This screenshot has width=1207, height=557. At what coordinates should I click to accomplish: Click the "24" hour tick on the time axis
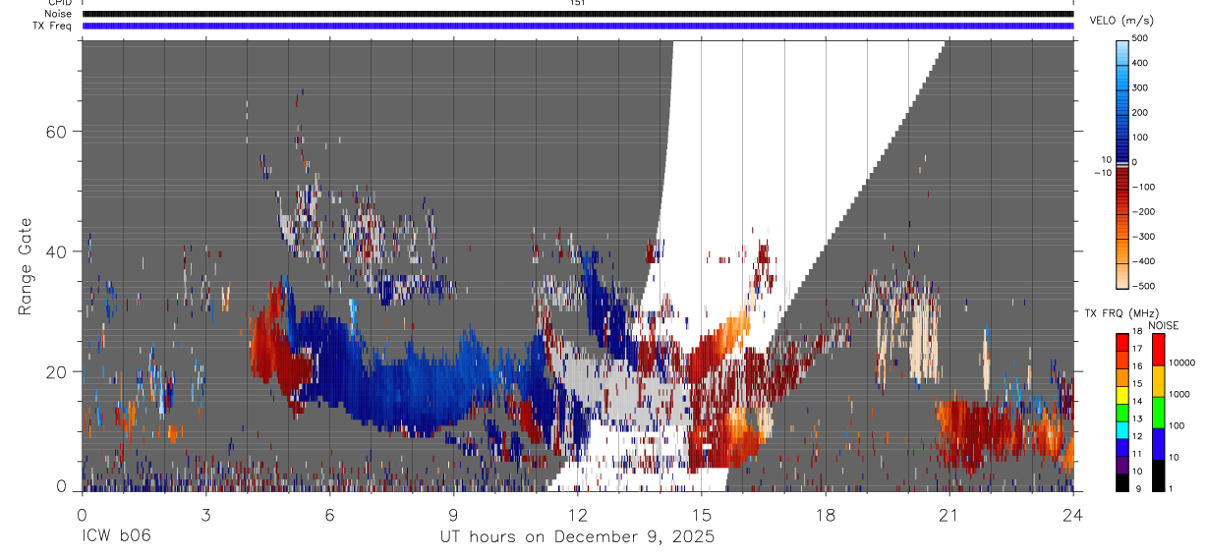click(x=1072, y=514)
